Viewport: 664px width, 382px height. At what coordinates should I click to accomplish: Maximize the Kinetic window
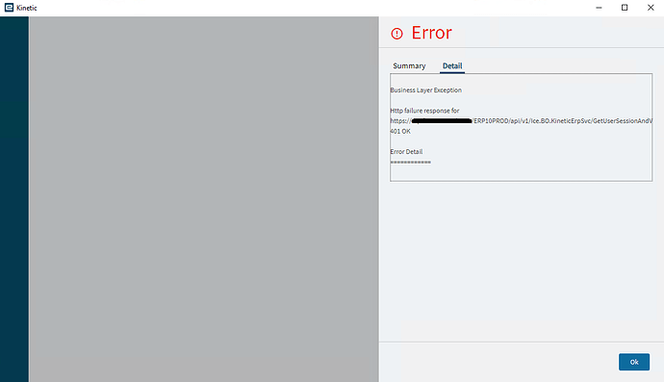pos(625,8)
